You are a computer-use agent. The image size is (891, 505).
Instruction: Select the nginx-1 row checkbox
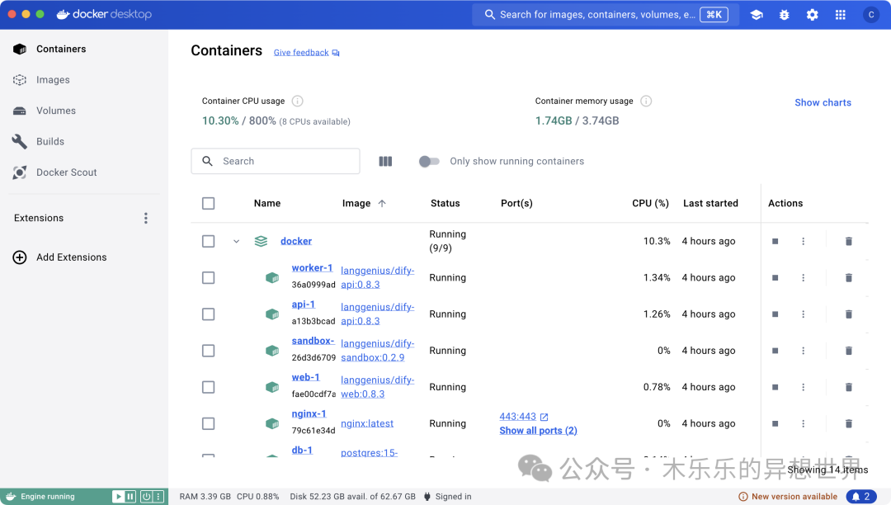pos(209,423)
